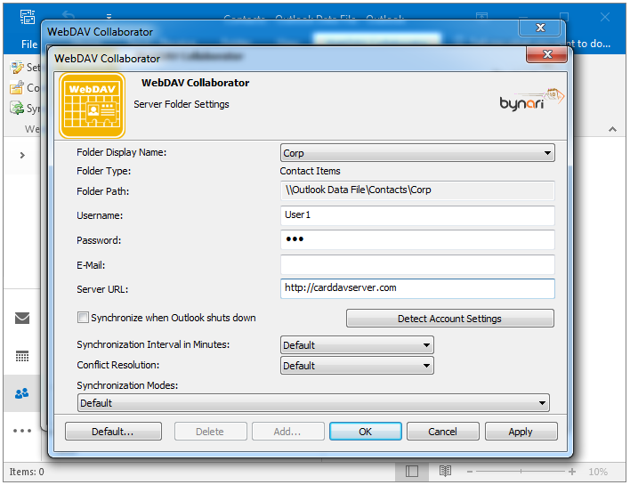The height and width of the screenshot is (485, 630).
Task: Switch to Reading view in status bar
Action: 445,471
